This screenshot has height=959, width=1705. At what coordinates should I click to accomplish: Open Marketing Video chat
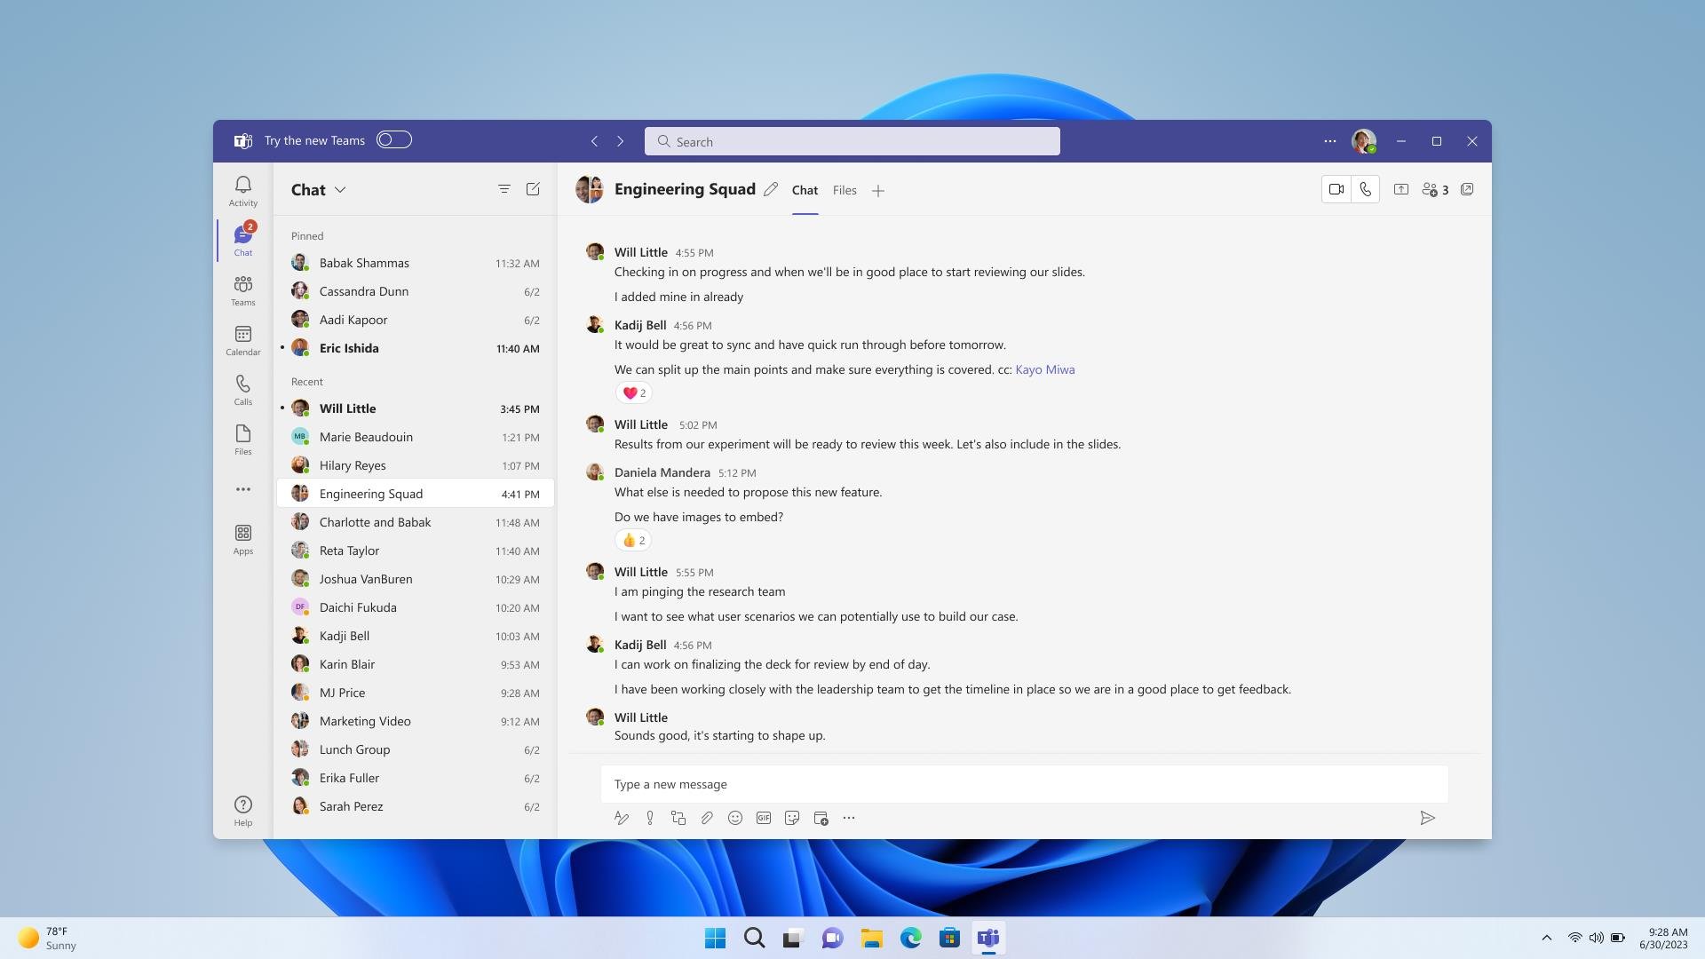pyautogui.click(x=415, y=721)
